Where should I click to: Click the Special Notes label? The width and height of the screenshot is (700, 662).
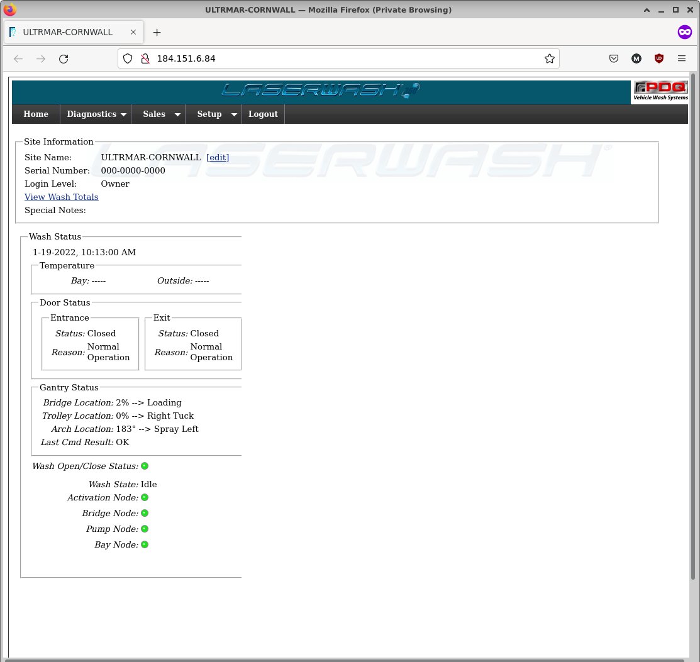pos(55,210)
